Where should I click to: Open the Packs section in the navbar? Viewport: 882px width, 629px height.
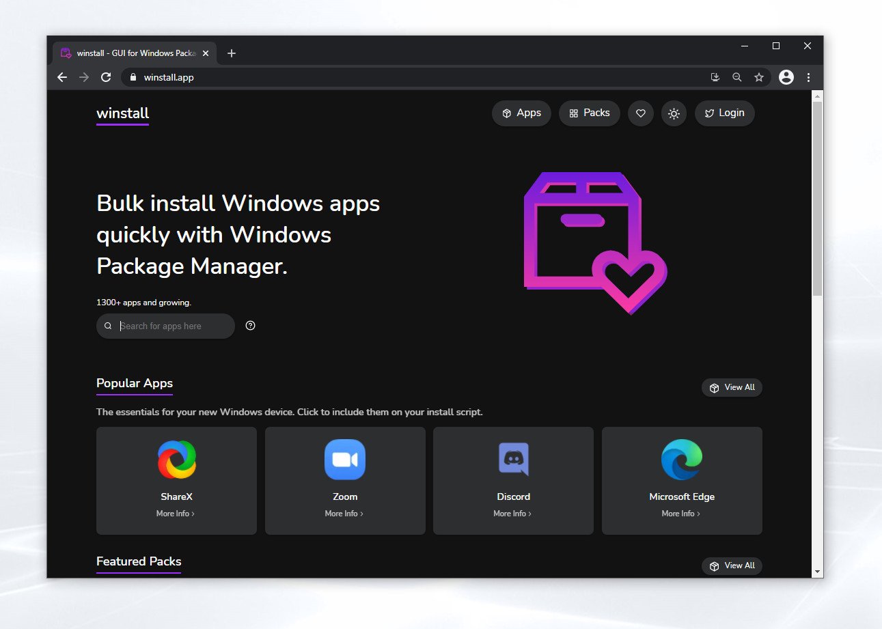tap(589, 113)
